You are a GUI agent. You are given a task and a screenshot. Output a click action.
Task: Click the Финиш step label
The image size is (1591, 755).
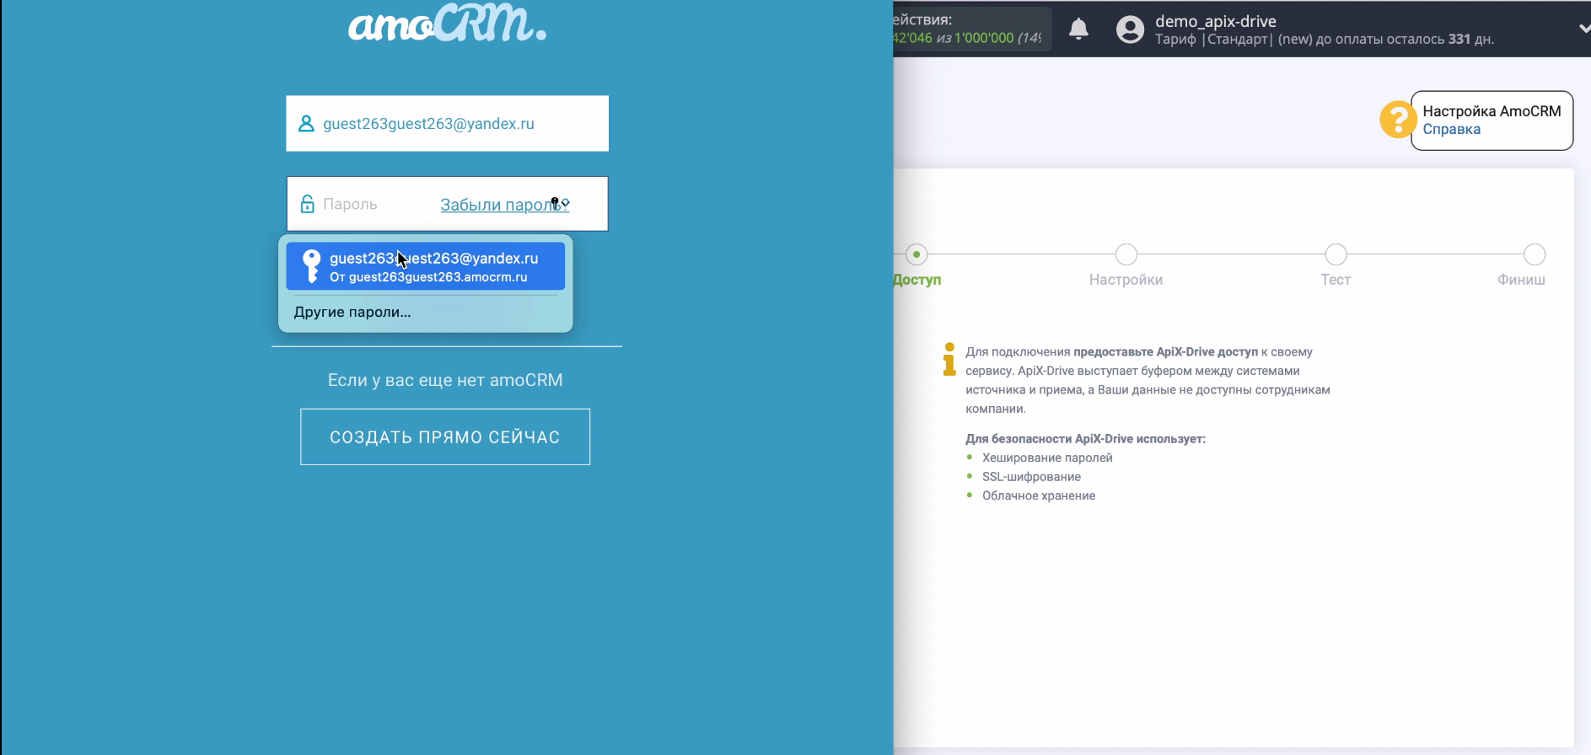[x=1521, y=280]
